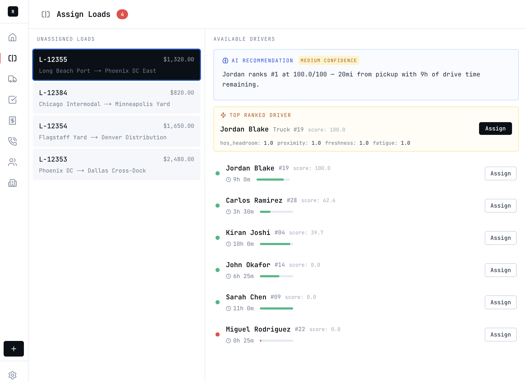
Task: Click the red unassigned loads count badge
Action: pos(122,14)
